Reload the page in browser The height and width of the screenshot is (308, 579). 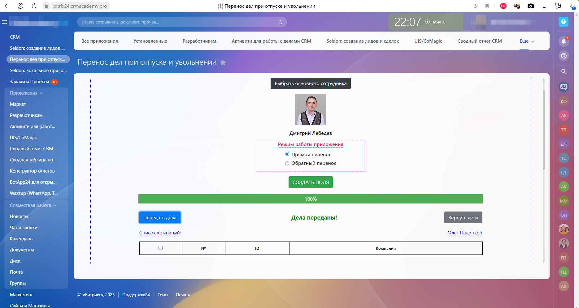(34, 6)
